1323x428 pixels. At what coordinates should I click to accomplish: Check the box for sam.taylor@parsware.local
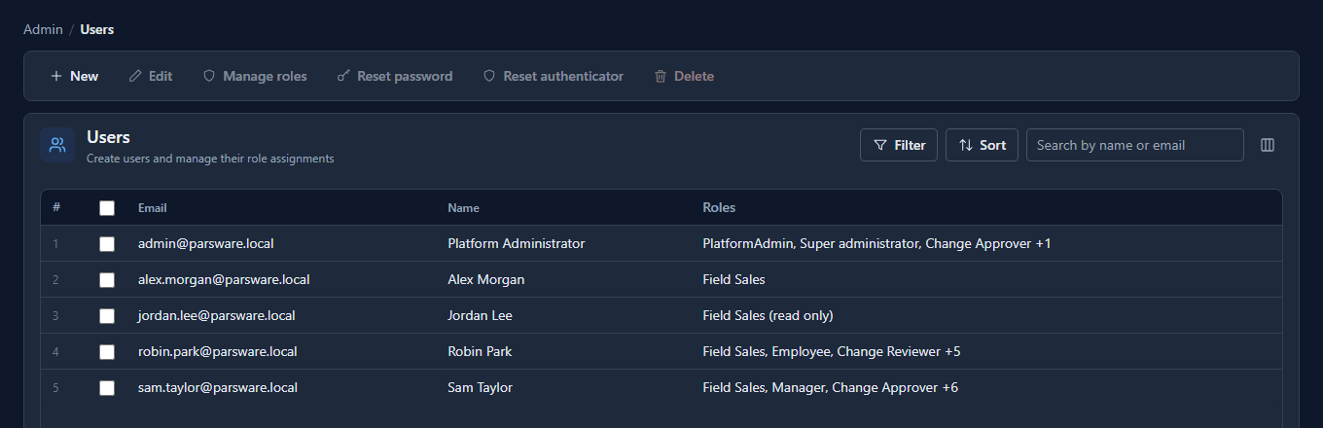pos(107,388)
